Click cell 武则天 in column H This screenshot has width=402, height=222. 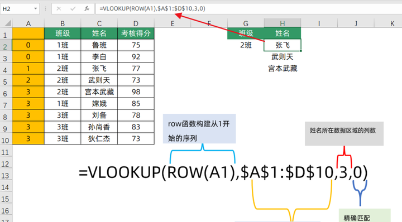click(x=283, y=57)
